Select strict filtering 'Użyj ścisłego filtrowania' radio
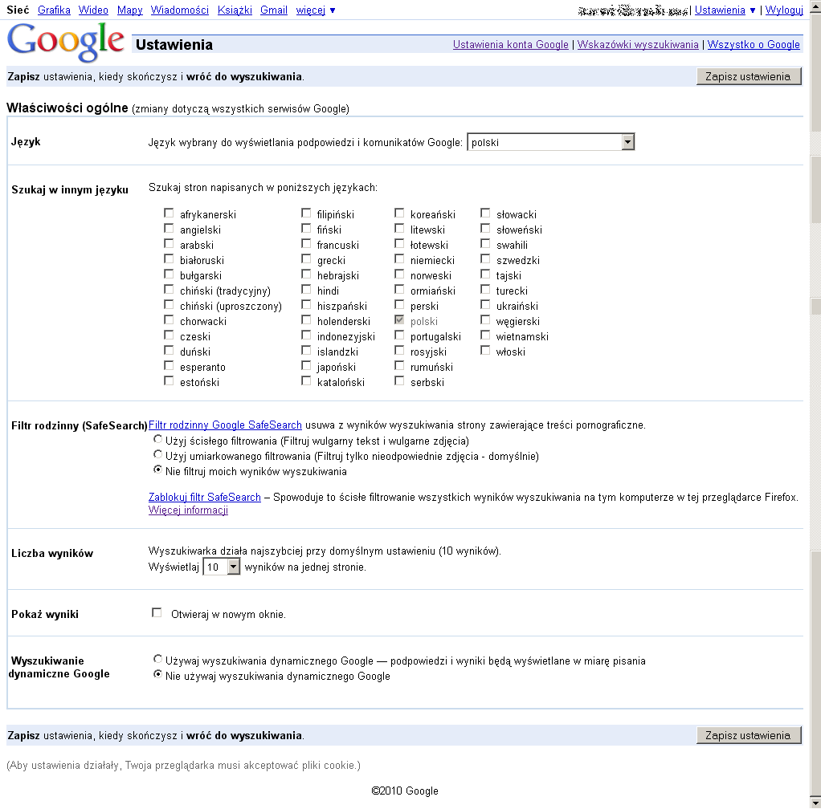The width and height of the screenshot is (821, 809). click(157, 439)
